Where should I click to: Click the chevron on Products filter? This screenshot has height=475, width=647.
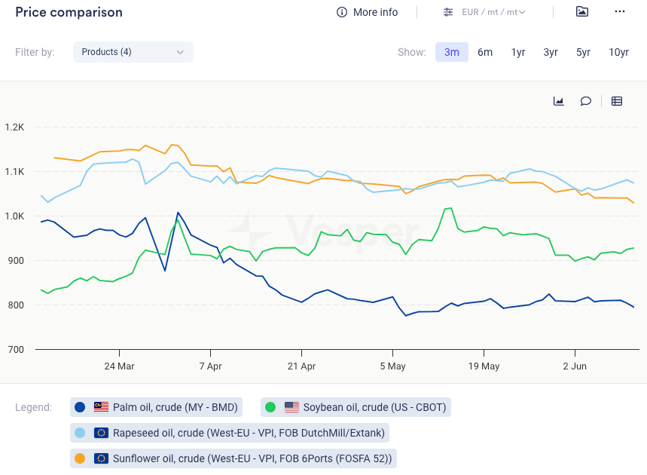tap(180, 52)
